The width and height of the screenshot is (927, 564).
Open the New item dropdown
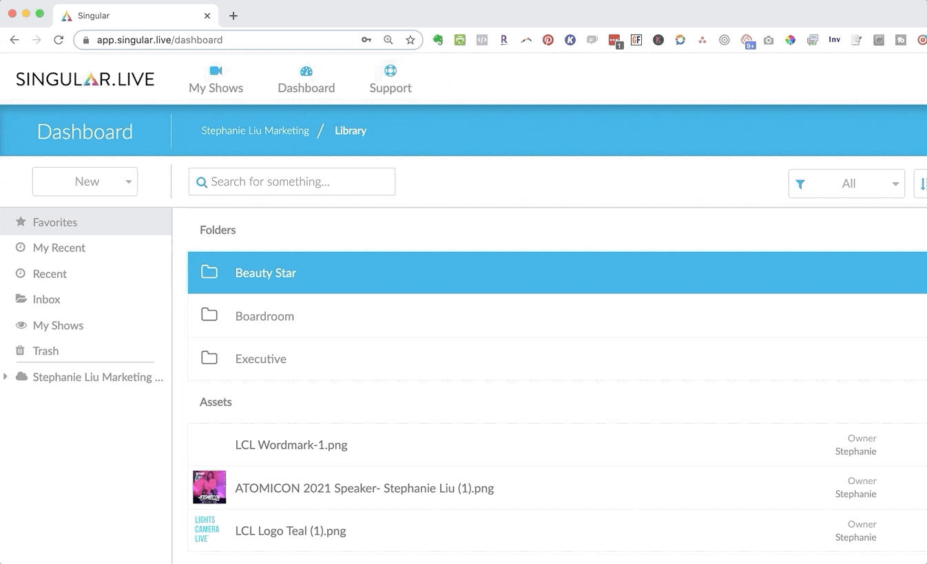(85, 181)
